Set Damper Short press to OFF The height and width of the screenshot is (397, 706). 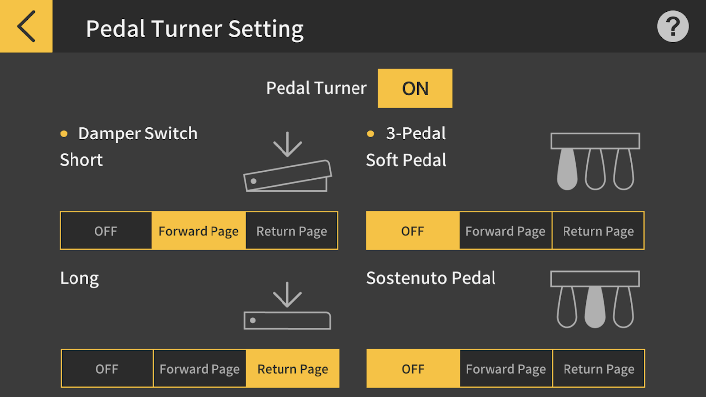(106, 231)
